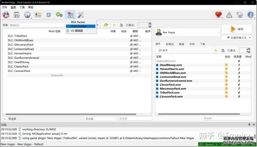Open the Nexus globe icon
Image resolution: width=257 pixels, height=147 pixels.
[x=27, y=15]
